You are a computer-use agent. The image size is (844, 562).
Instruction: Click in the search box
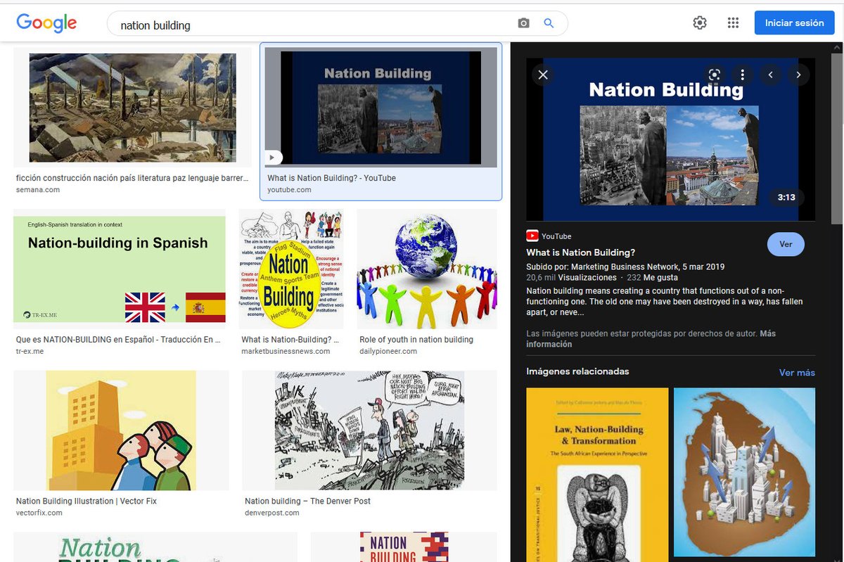pos(313,25)
